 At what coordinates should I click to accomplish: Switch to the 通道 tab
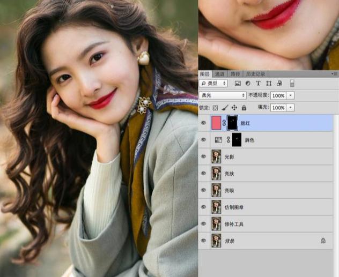pyautogui.click(x=219, y=74)
